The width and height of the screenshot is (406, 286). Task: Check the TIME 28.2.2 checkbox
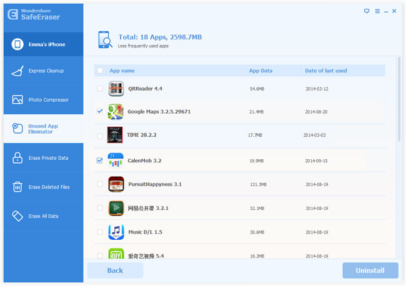point(100,136)
